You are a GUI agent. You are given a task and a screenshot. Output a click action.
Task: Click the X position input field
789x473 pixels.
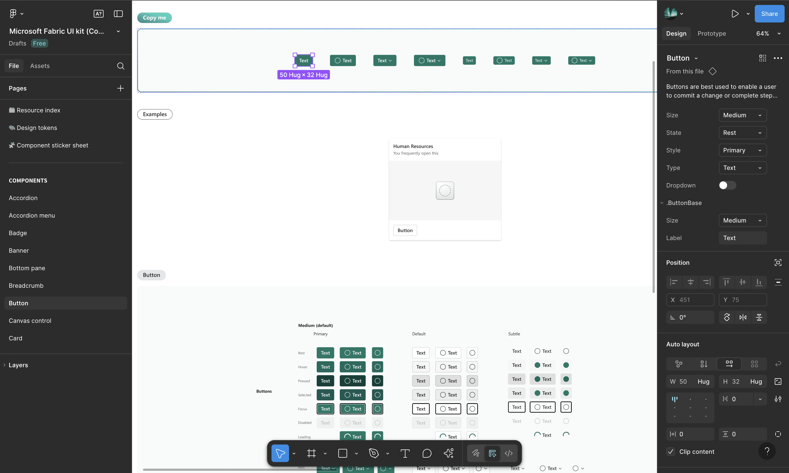click(690, 300)
